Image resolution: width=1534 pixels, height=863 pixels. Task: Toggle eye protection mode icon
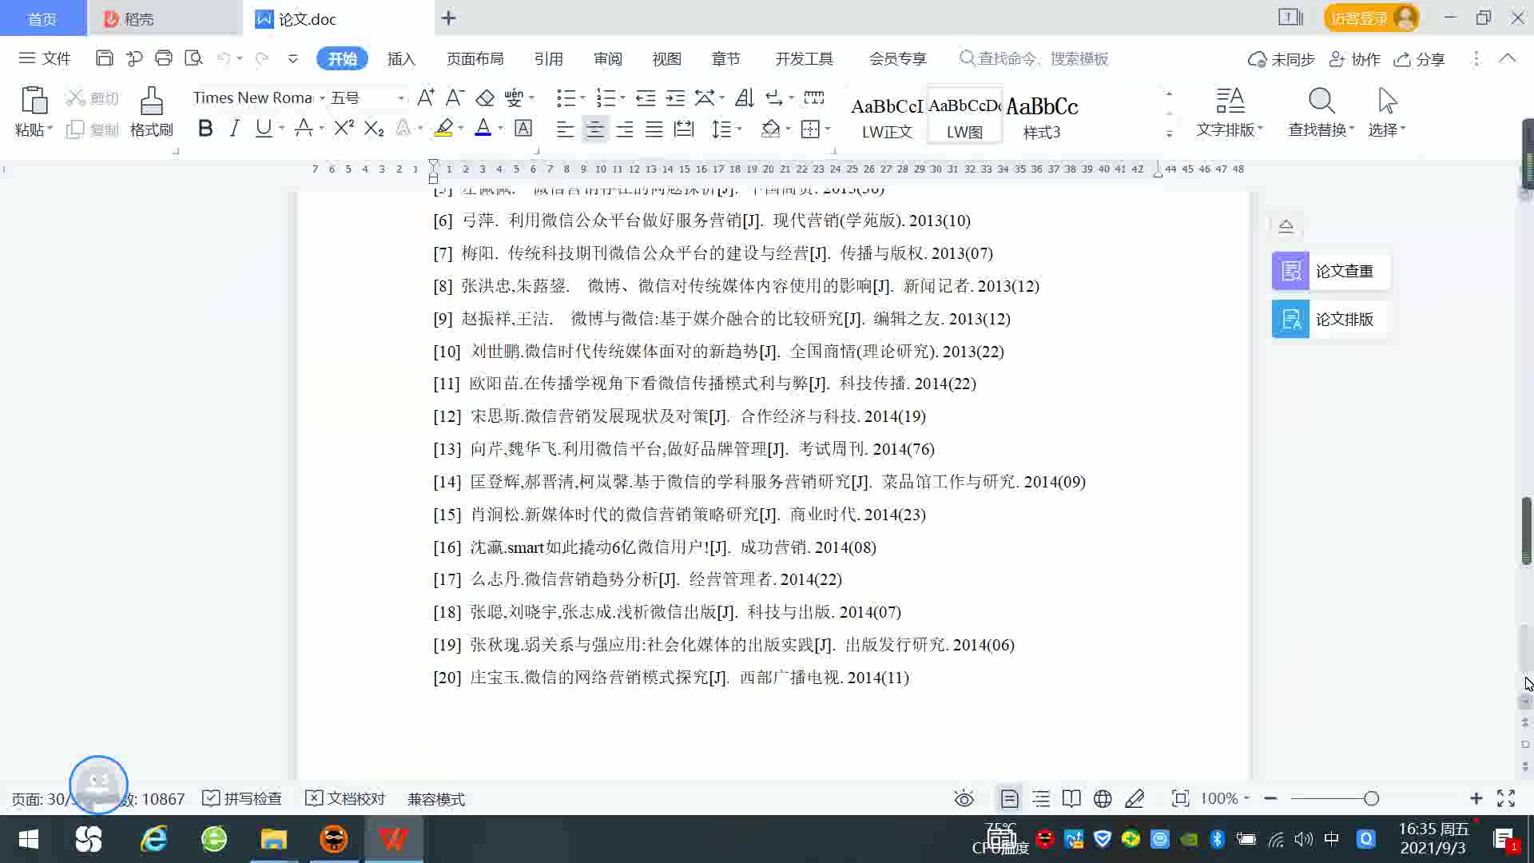pos(964,798)
